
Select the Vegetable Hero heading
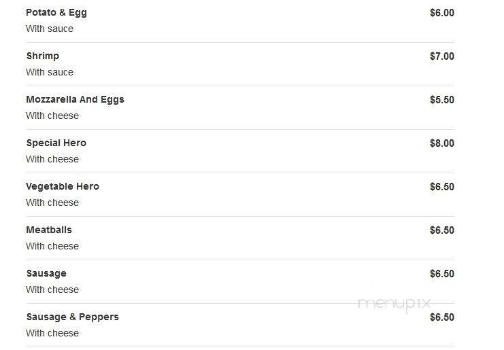[x=63, y=187]
